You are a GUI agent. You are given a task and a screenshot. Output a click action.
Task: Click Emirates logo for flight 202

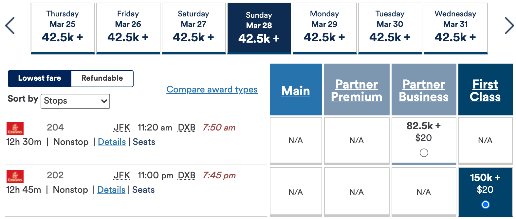click(x=15, y=176)
